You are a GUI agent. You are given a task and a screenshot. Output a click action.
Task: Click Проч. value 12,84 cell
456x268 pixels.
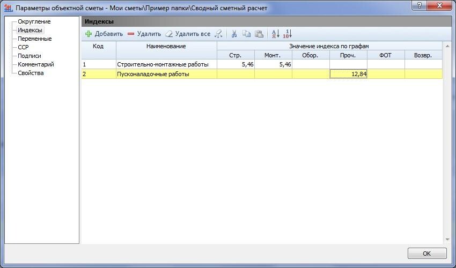point(348,74)
